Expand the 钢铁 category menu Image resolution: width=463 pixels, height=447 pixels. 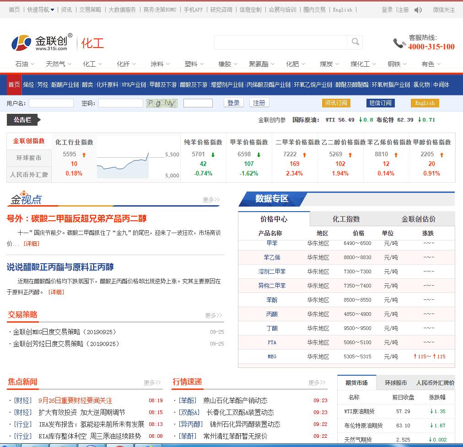[397, 64]
